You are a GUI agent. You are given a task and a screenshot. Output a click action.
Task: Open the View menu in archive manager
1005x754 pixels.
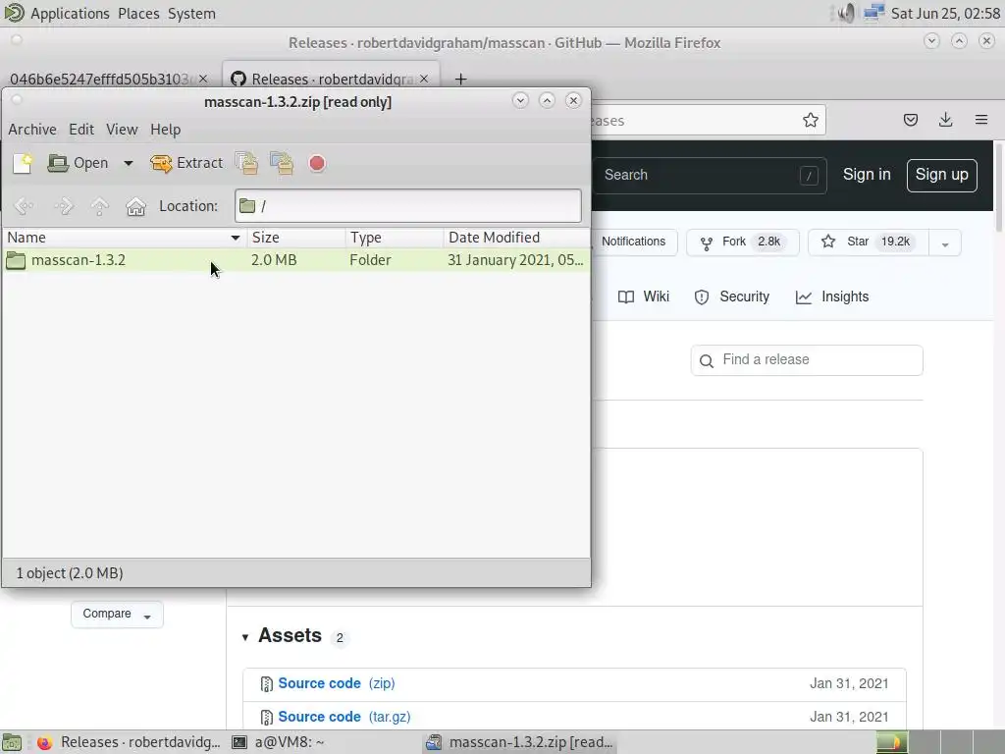122,130
